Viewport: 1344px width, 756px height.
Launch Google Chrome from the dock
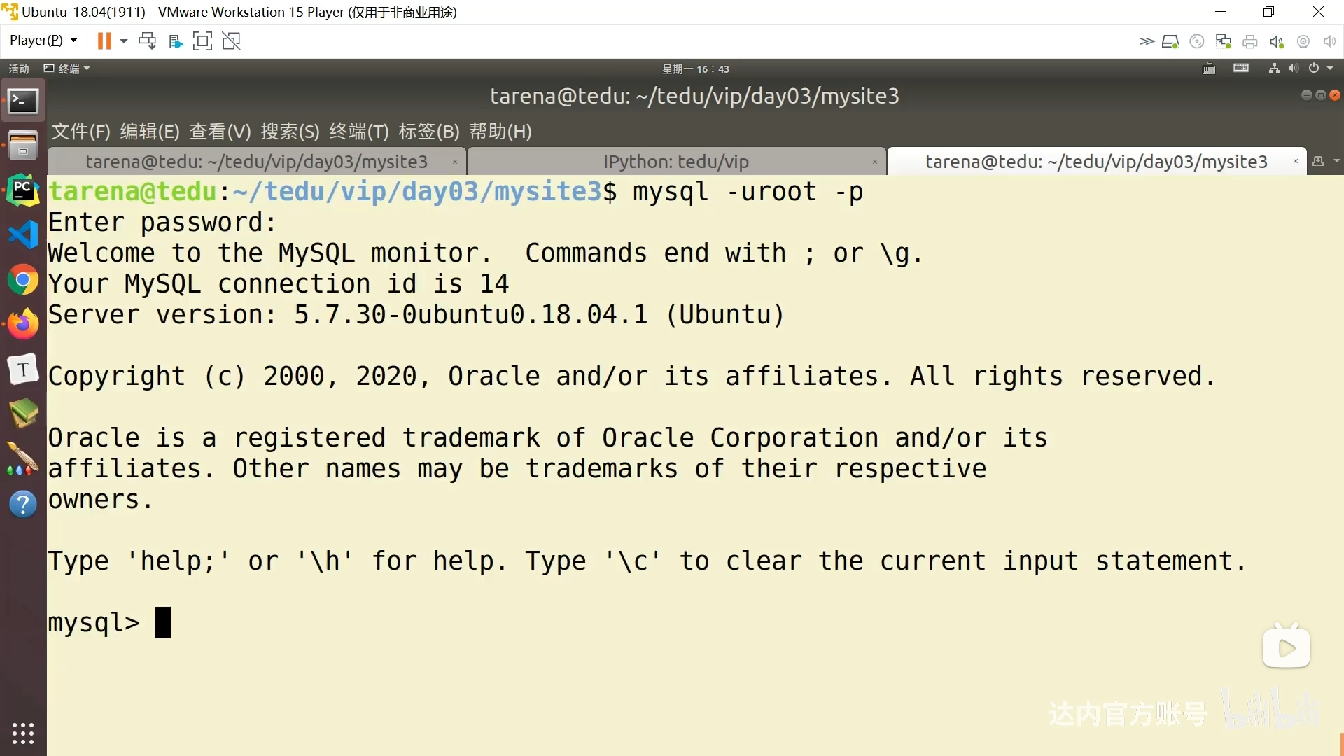point(23,280)
